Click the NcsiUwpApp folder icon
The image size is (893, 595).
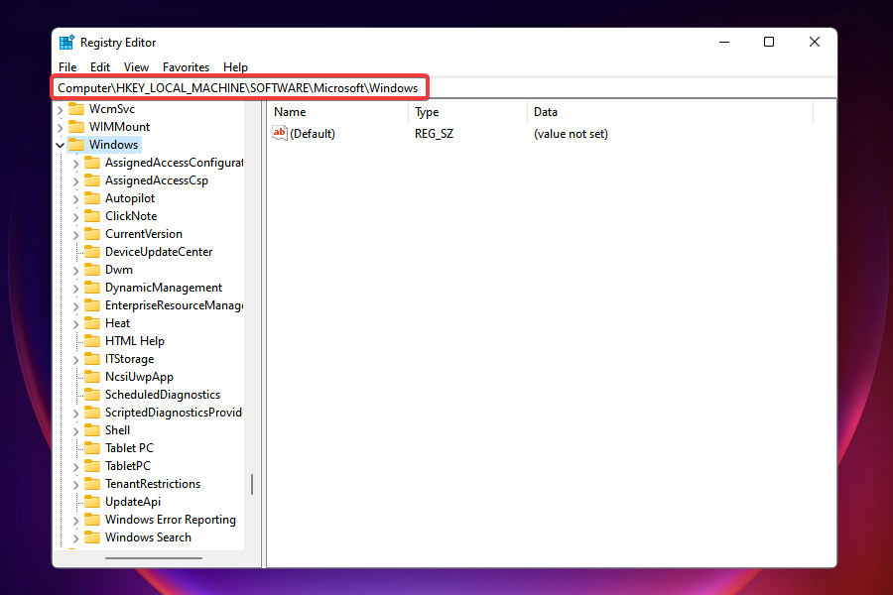(92, 377)
